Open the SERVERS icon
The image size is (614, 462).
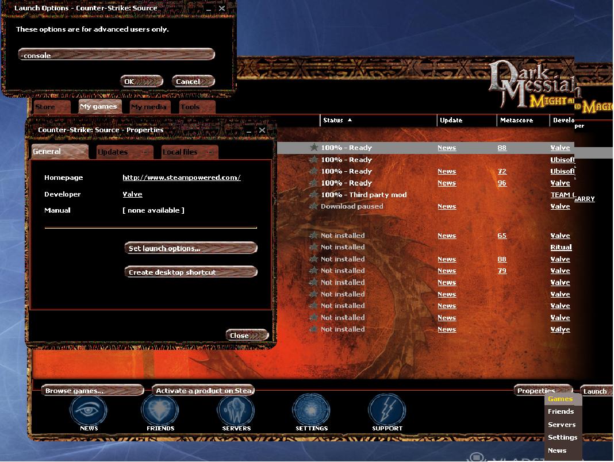coord(236,410)
